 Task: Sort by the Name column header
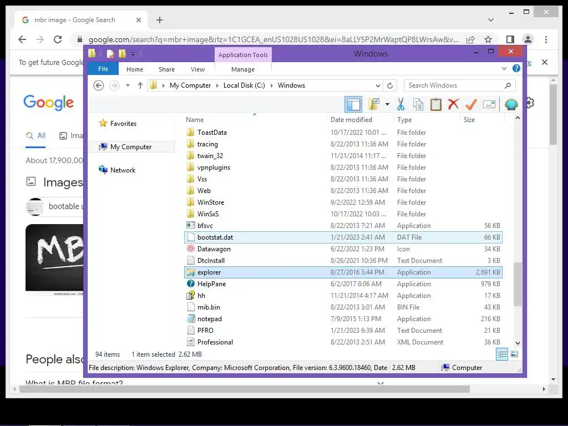pyautogui.click(x=195, y=120)
